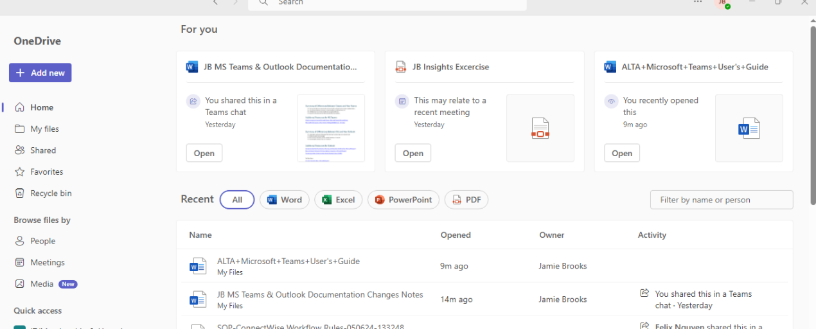Image resolution: width=816 pixels, height=329 pixels.
Task: Click the Activity column header
Action: (x=652, y=235)
